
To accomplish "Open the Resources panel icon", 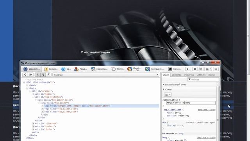I will click(77, 69).
